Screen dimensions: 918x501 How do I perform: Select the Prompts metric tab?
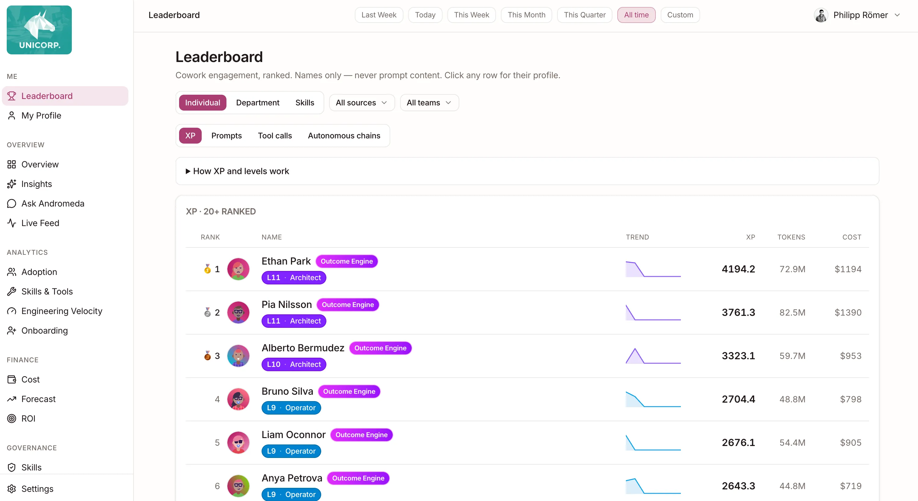pos(226,136)
